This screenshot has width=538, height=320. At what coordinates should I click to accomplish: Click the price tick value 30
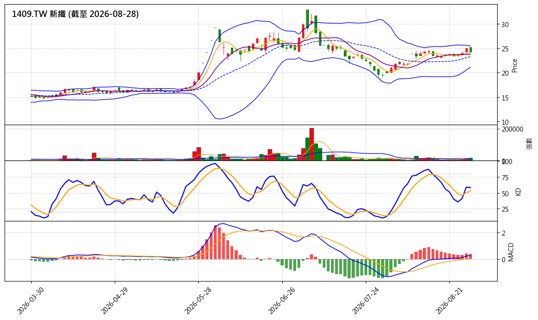point(504,25)
